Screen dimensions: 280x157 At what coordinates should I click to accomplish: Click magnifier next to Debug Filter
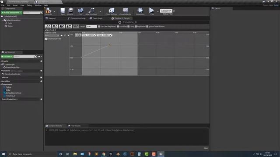(x=174, y=11)
